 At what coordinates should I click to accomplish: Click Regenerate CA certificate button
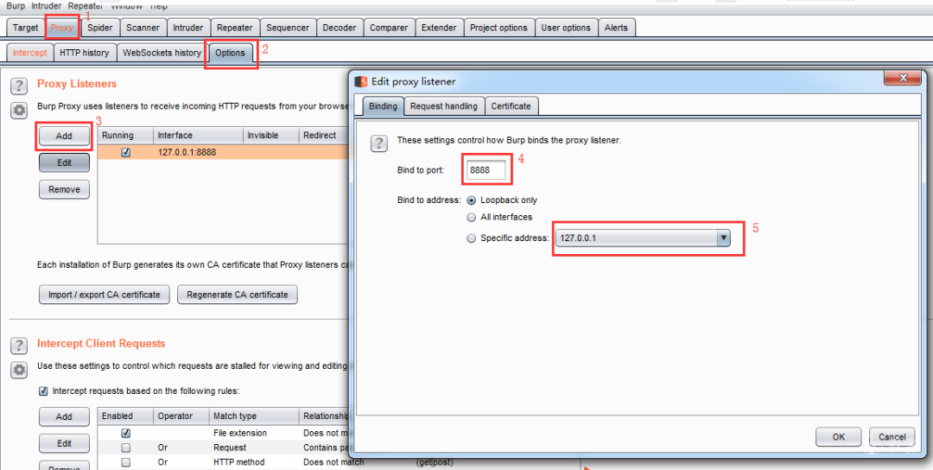tap(238, 295)
